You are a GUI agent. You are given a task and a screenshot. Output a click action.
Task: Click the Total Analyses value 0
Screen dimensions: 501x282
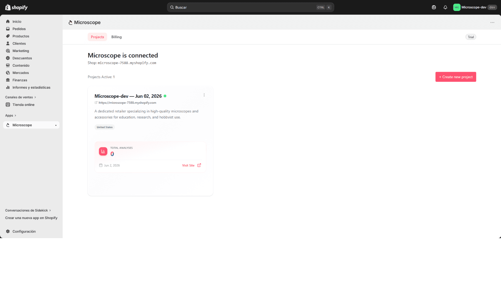coord(112,154)
